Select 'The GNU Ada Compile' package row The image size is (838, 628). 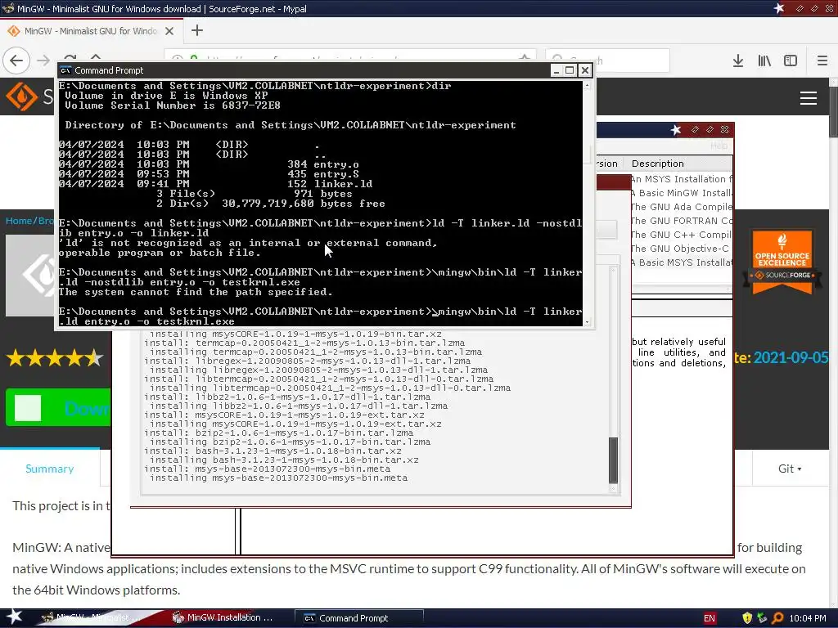[682, 207]
